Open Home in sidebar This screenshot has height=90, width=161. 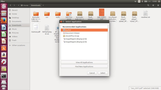click(x=19, y=14)
